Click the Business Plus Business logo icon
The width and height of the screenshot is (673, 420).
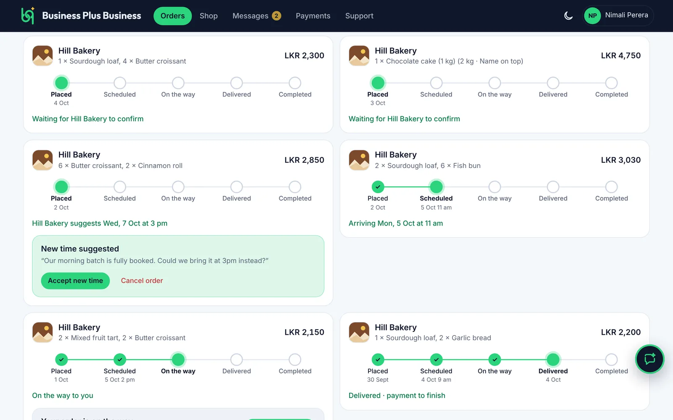[x=28, y=16]
